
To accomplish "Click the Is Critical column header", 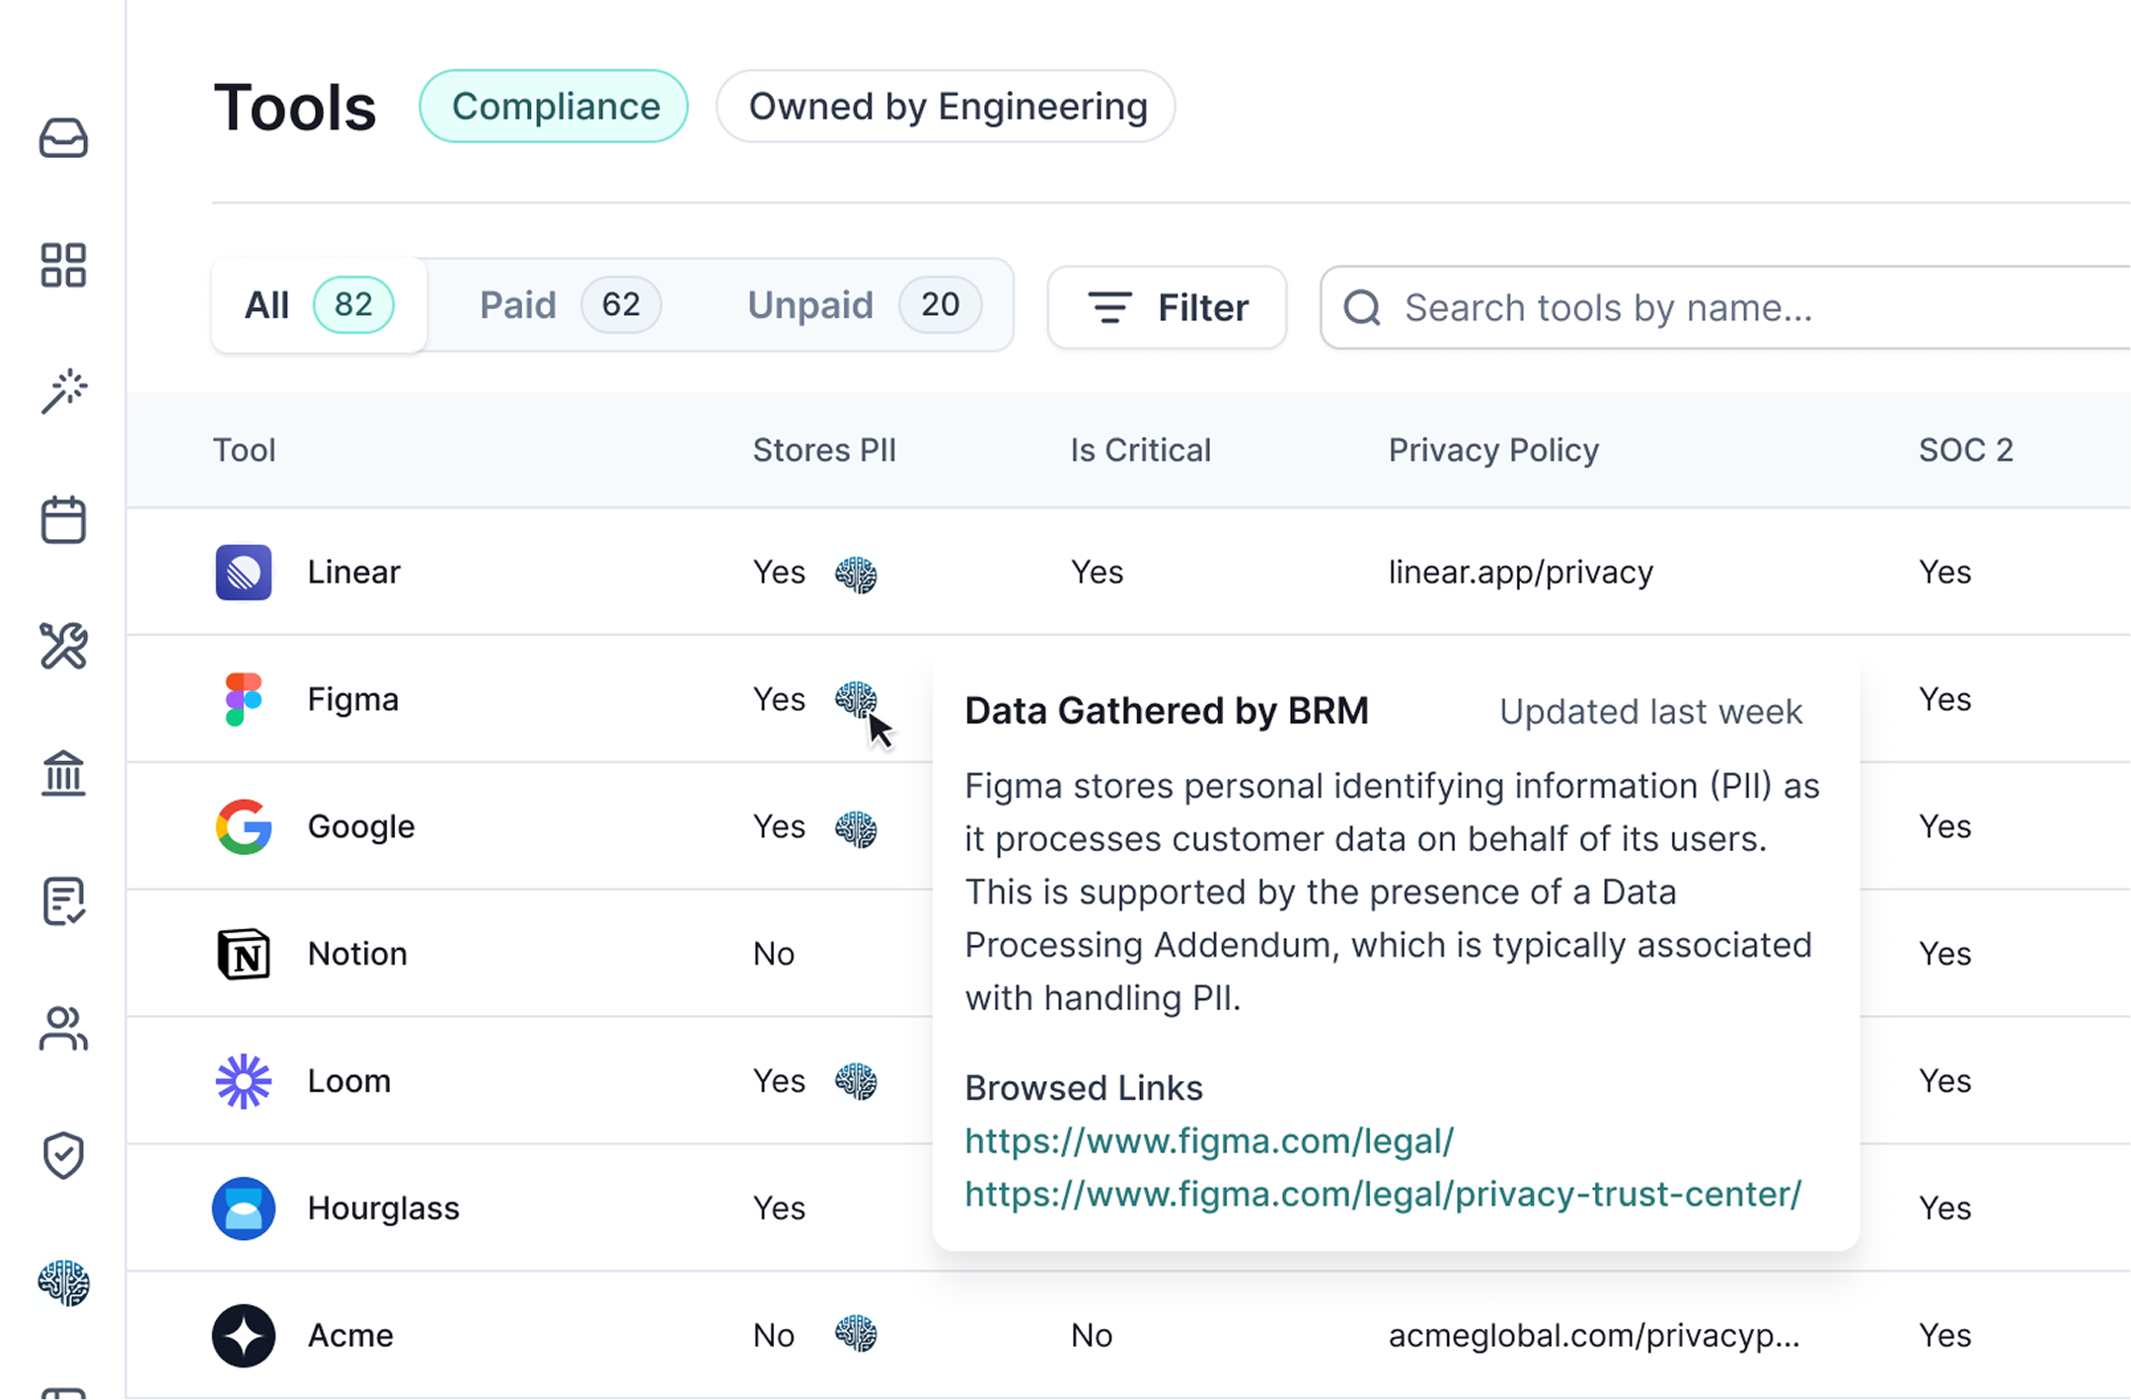I will [1140, 450].
